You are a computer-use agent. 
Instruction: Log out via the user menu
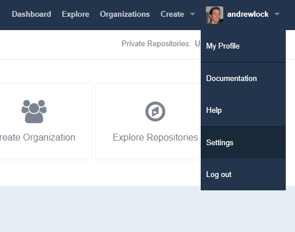click(x=243, y=174)
